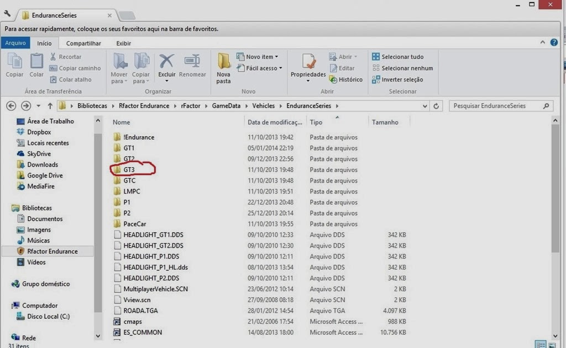Click the wrench icon in title bar
Screen dimensions: 566x348
(7, 14)
